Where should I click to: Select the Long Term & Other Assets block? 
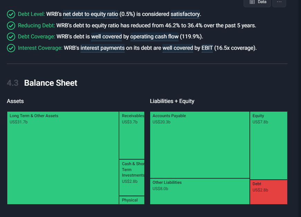[x=63, y=158]
